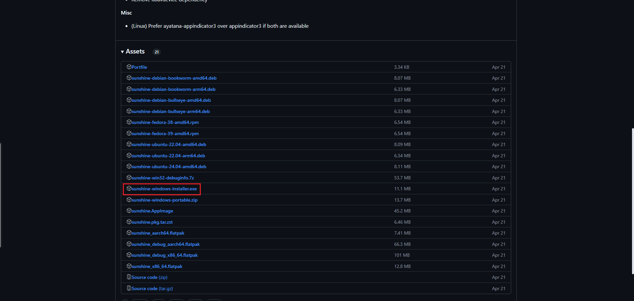Click package icon for sunshine-windows-portable.zip

point(129,200)
